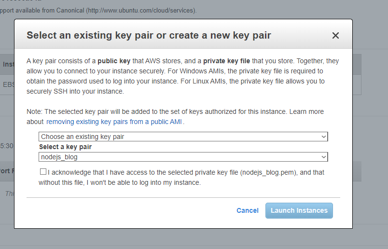Screen dimensions: 388x249
Task: Check the private key acknowledgement checkbox
Action: [x=43, y=172]
